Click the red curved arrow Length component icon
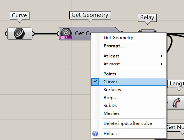 (176, 103)
